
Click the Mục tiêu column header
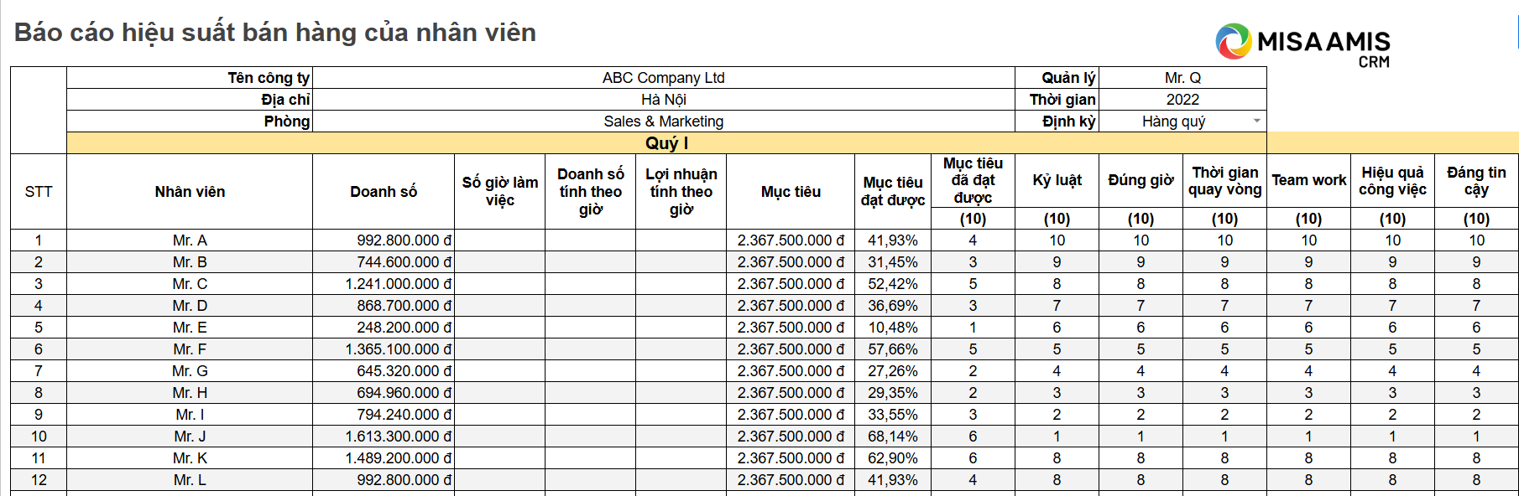click(x=791, y=192)
